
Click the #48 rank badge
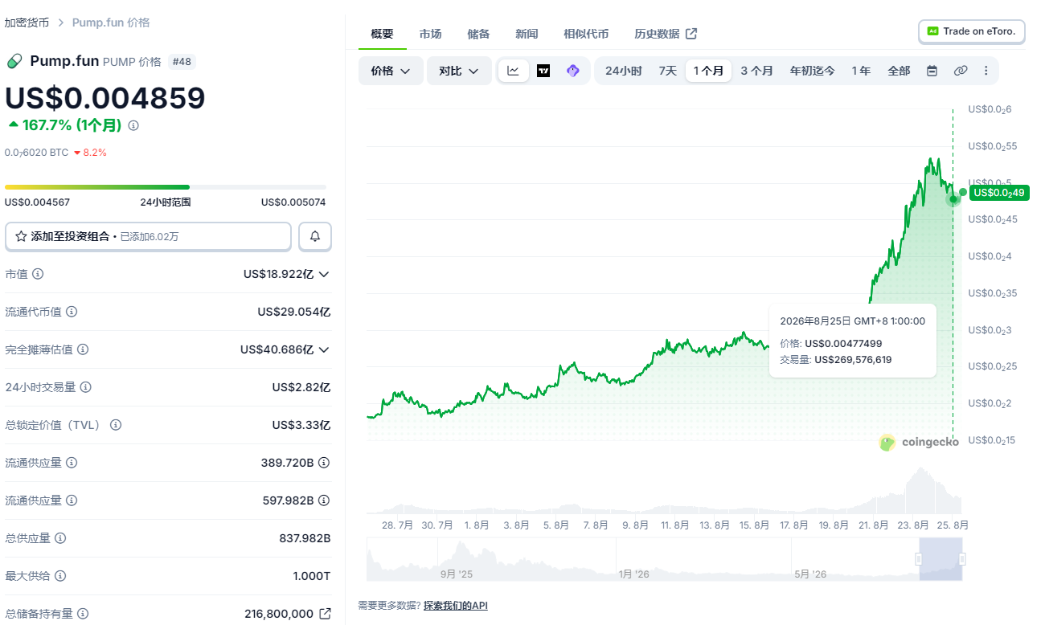(x=181, y=62)
